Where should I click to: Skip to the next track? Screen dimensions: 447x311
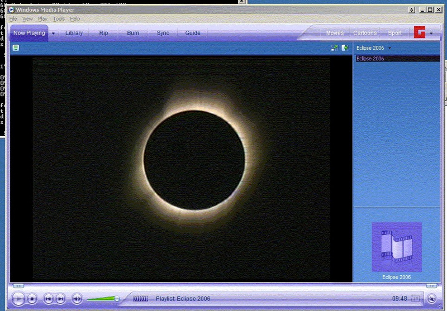tap(60, 299)
